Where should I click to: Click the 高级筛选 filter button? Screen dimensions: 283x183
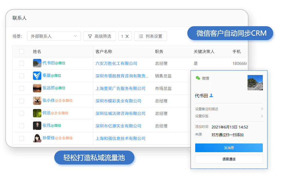coord(100,36)
